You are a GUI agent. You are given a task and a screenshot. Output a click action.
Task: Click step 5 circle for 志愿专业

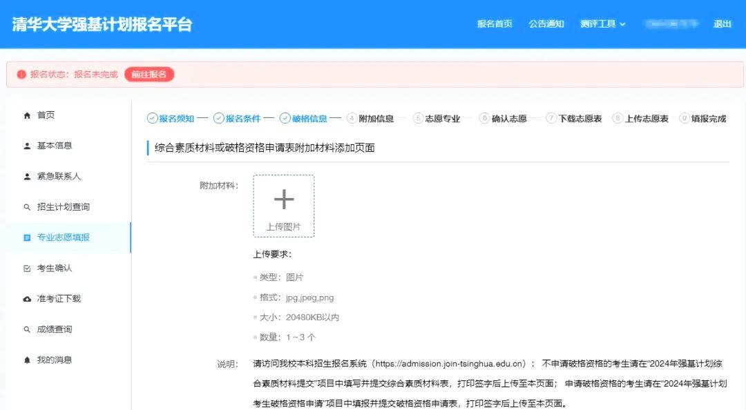pyautogui.click(x=418, y=118)
